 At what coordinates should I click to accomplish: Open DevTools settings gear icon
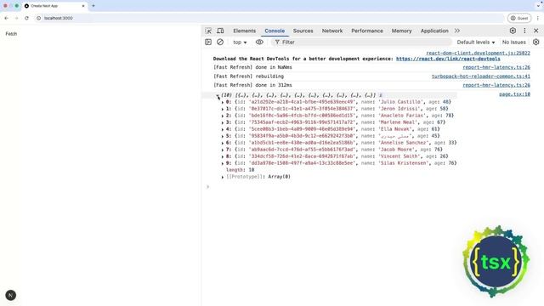click(513, 31)
